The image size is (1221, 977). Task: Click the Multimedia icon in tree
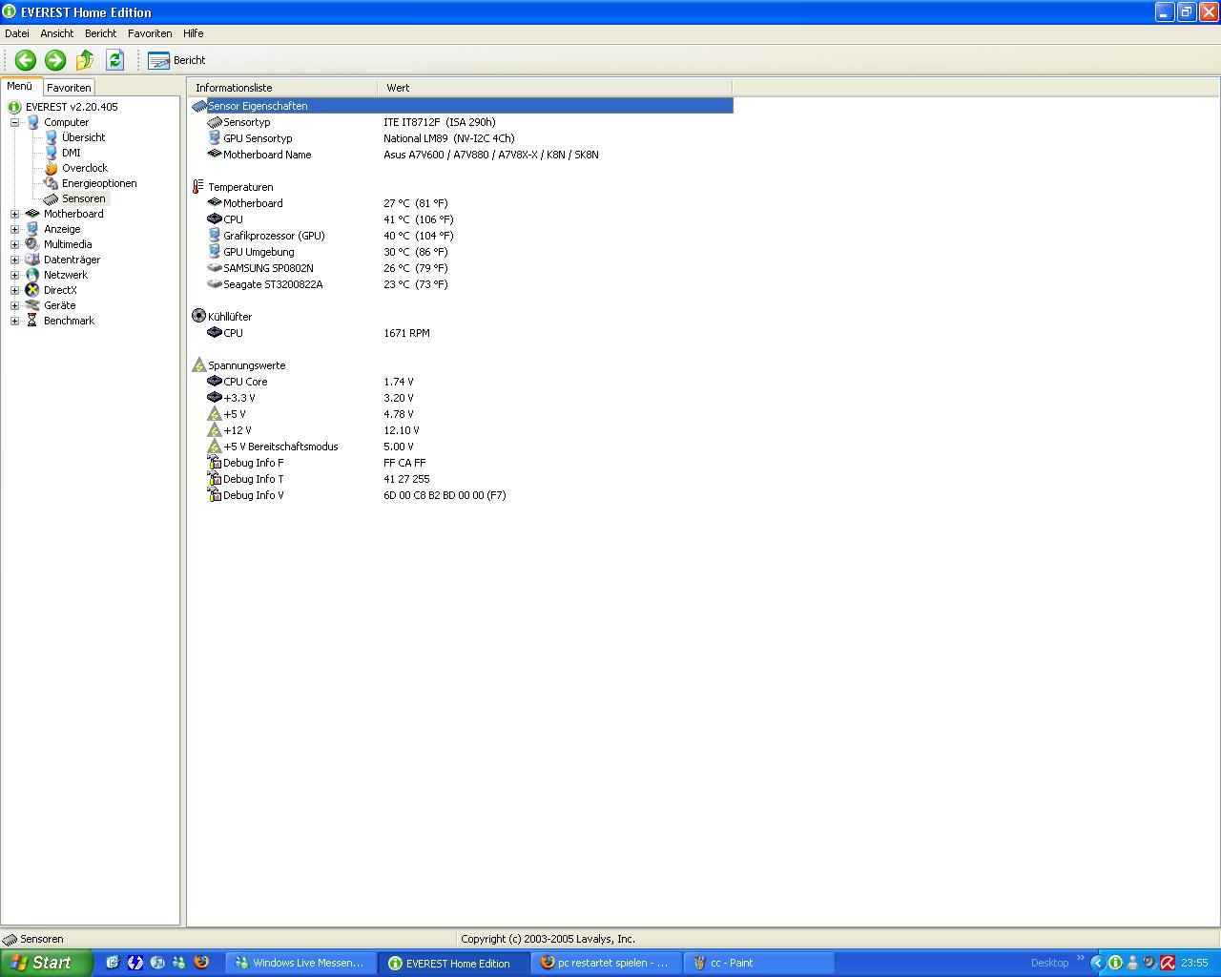point(32,244)
